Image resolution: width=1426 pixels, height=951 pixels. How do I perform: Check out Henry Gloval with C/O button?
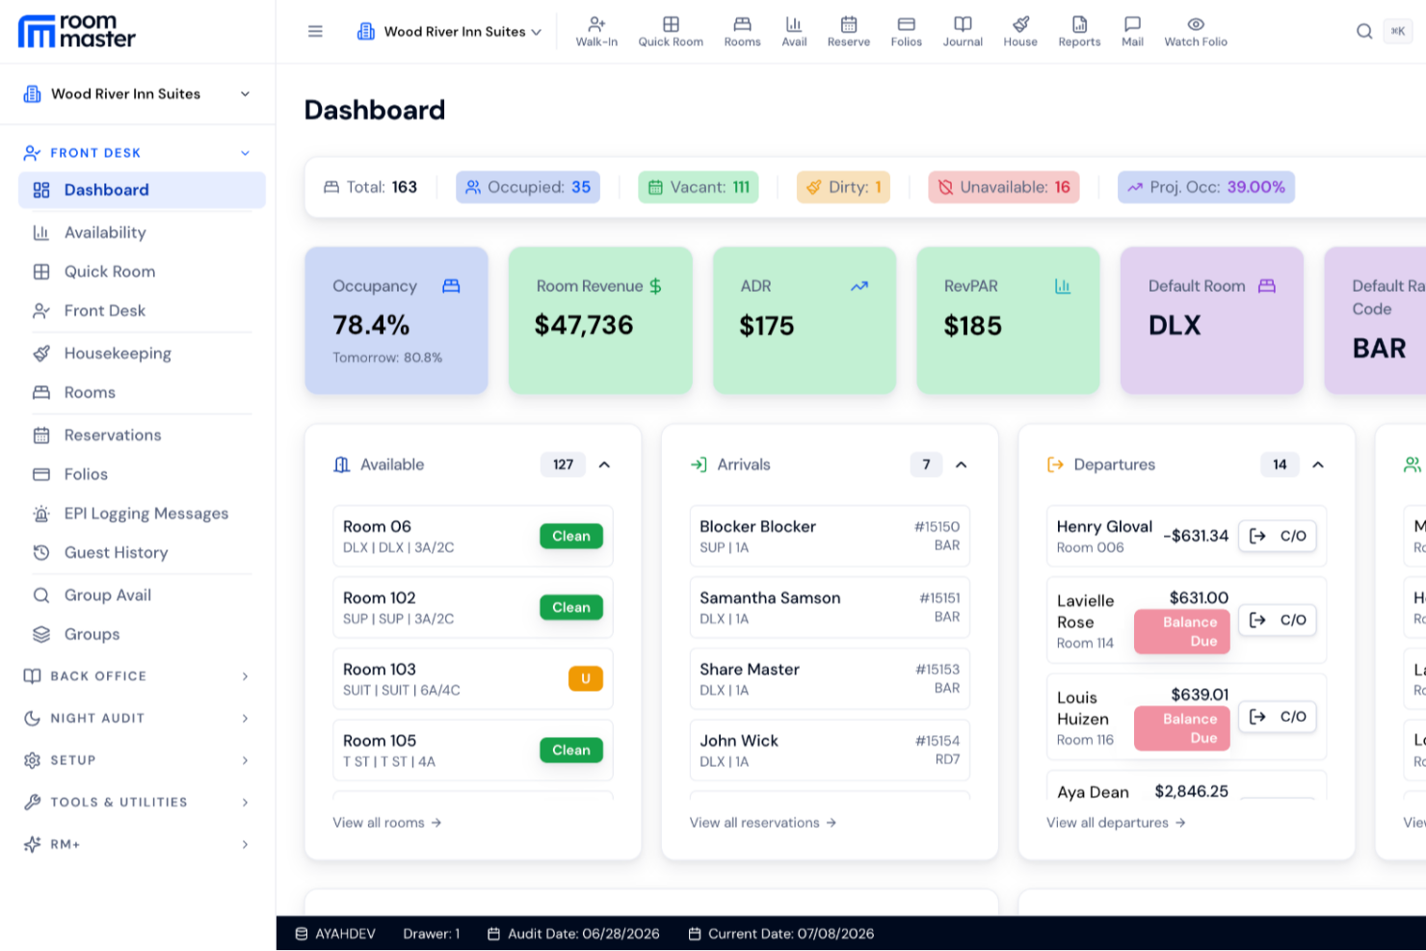pyautogui.click(x=1277, y=536)
